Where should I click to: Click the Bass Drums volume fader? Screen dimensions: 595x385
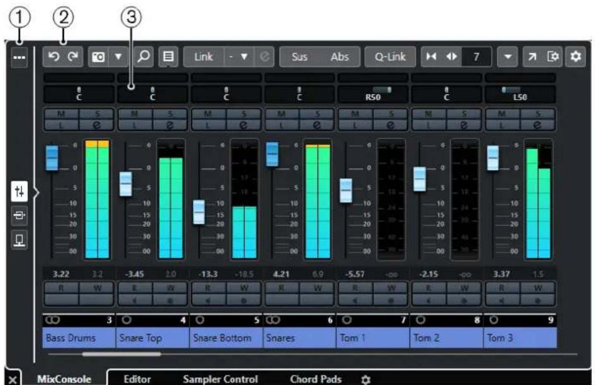pos(52,157)
